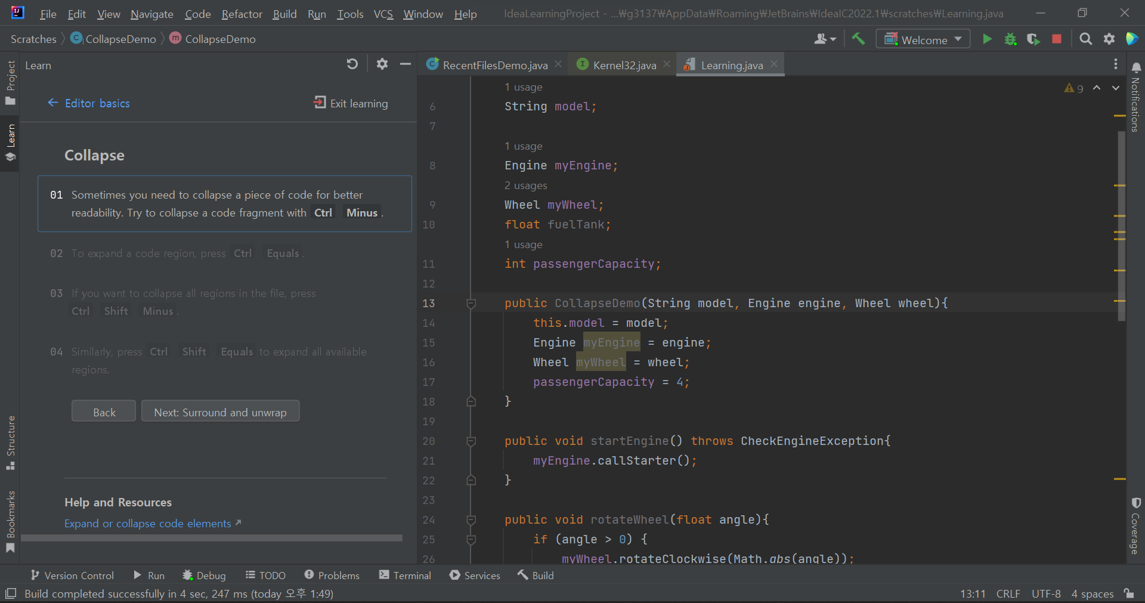The image size is (1145, 603).
Task: Click Scratches in navigation bar
Action: (x=33, y=39)
